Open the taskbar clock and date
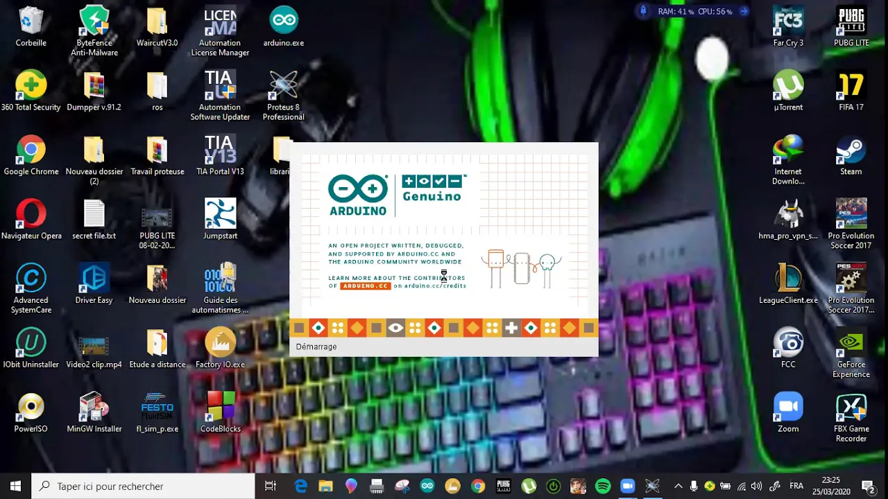 pyautogui.click(x=831, y=487)
